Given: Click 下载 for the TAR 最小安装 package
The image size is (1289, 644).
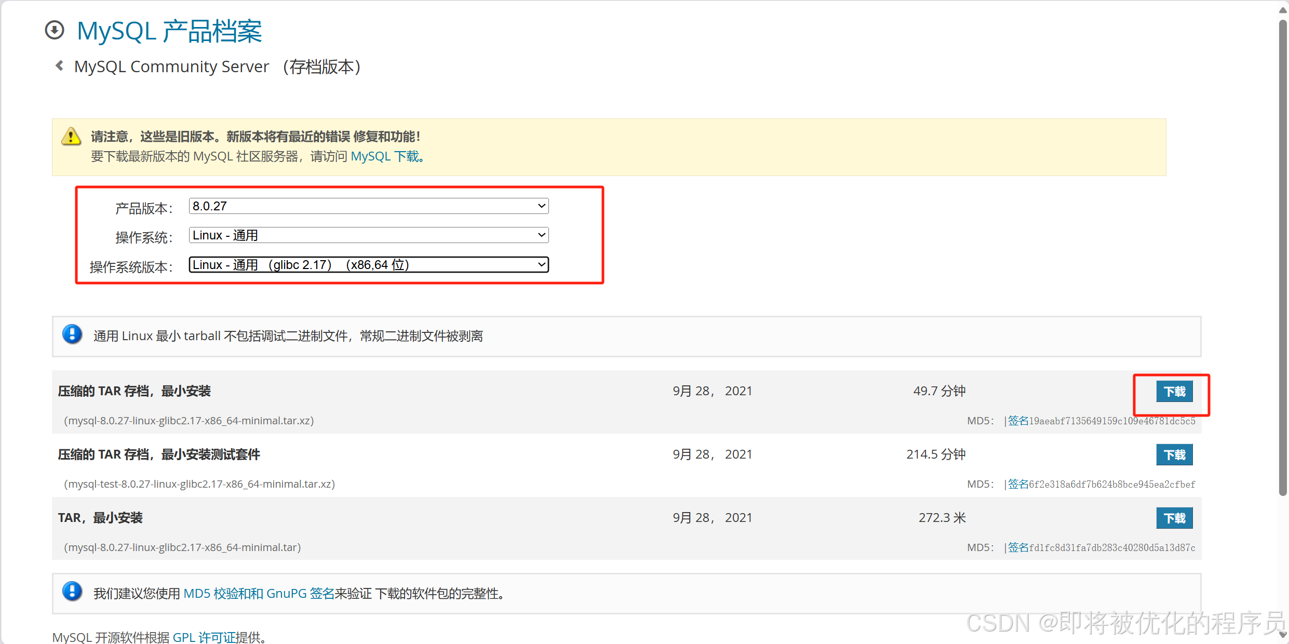Looking at the screenshot, I should tap(1174, 518).
